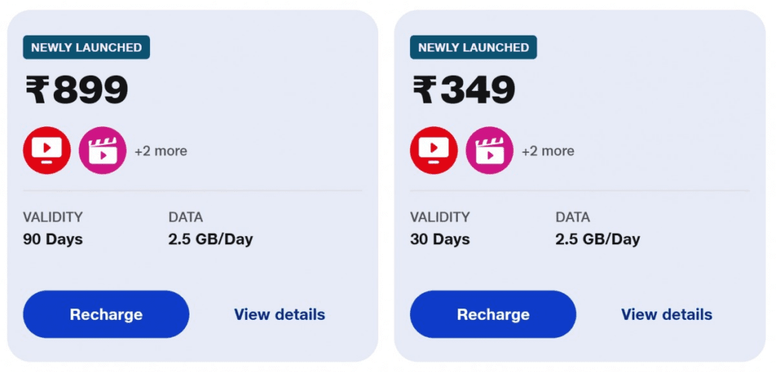This screenshot has height=372, width=776.
Task: Expand '+2 more' benefits on ₹899 plan
Action: click(161, 150)
